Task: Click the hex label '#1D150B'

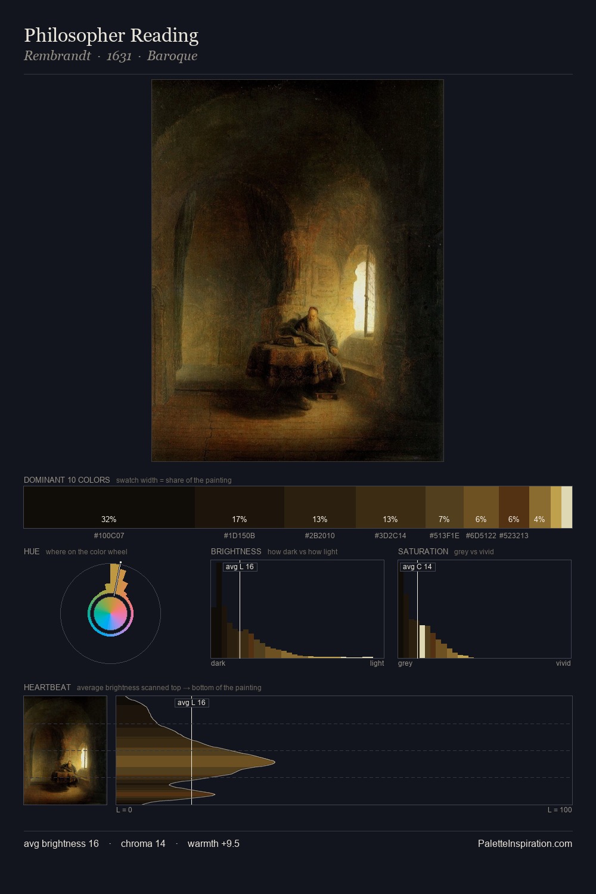Action: point(240,536)
